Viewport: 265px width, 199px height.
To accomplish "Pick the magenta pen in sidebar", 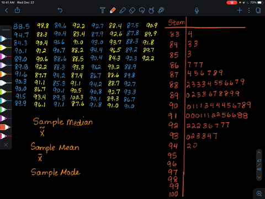I will 6,56.
